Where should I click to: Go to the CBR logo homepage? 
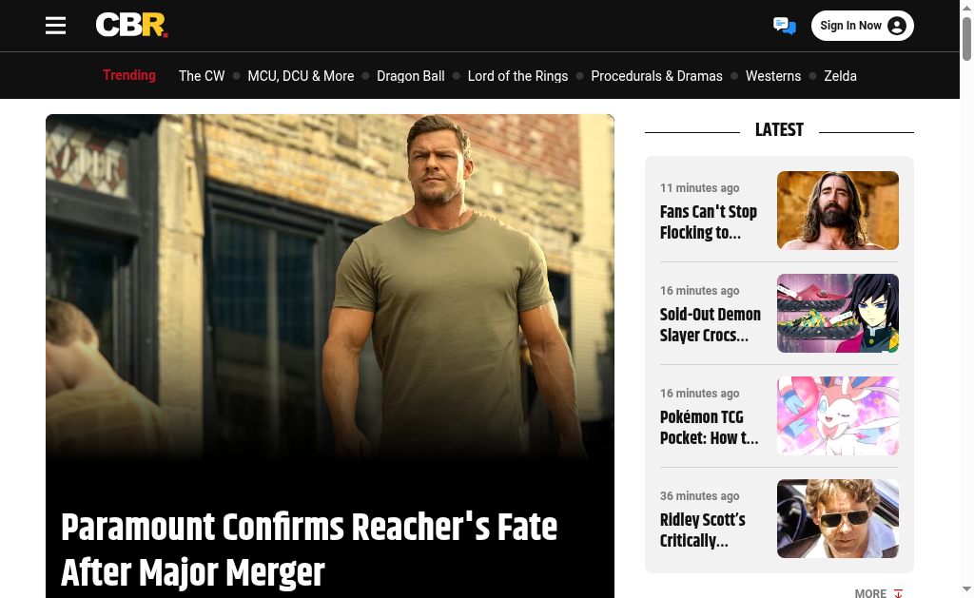click(131, 26)
